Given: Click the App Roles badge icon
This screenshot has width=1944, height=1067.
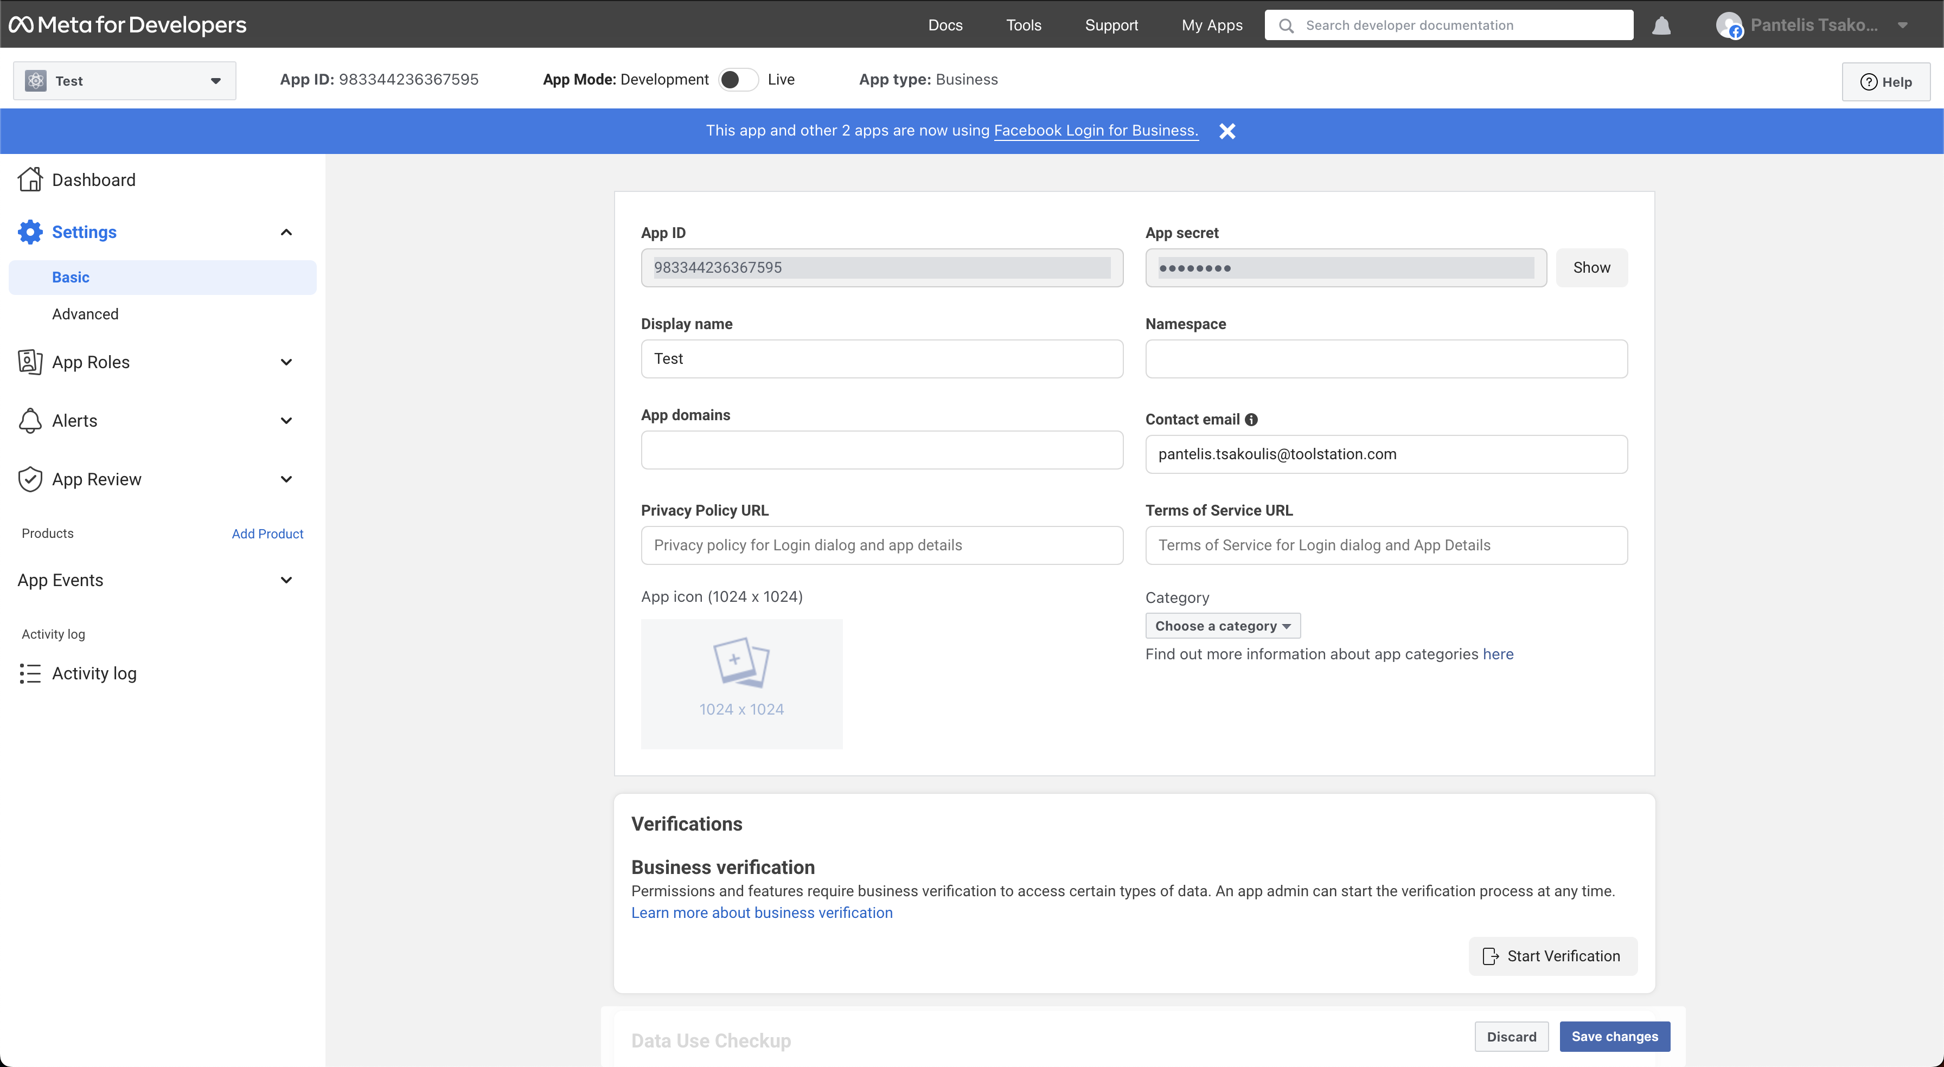Looking at the screenshot, I should click(30, 362).
